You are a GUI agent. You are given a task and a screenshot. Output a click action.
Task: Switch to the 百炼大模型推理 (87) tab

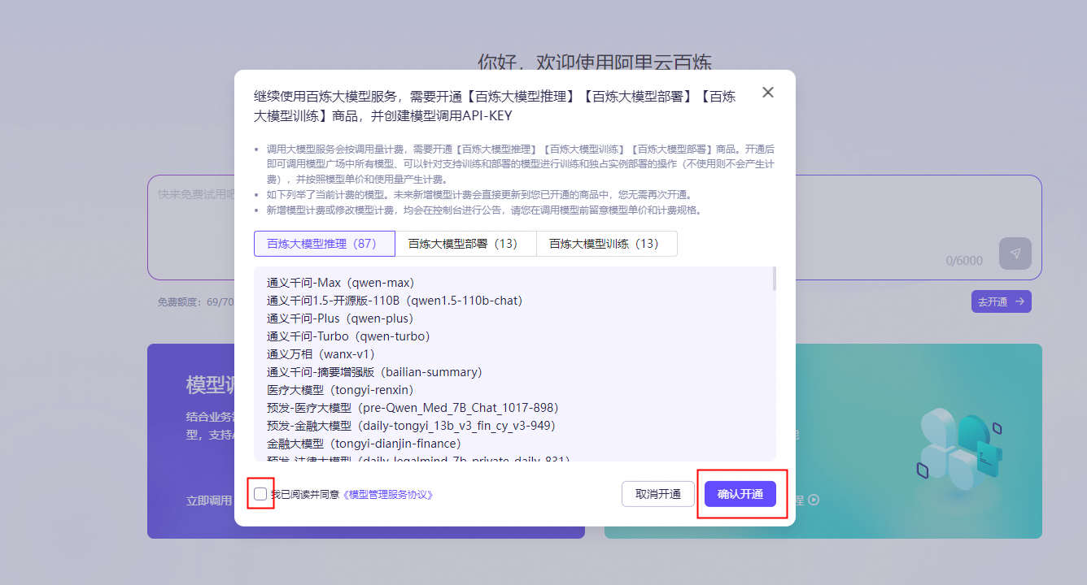324,244
